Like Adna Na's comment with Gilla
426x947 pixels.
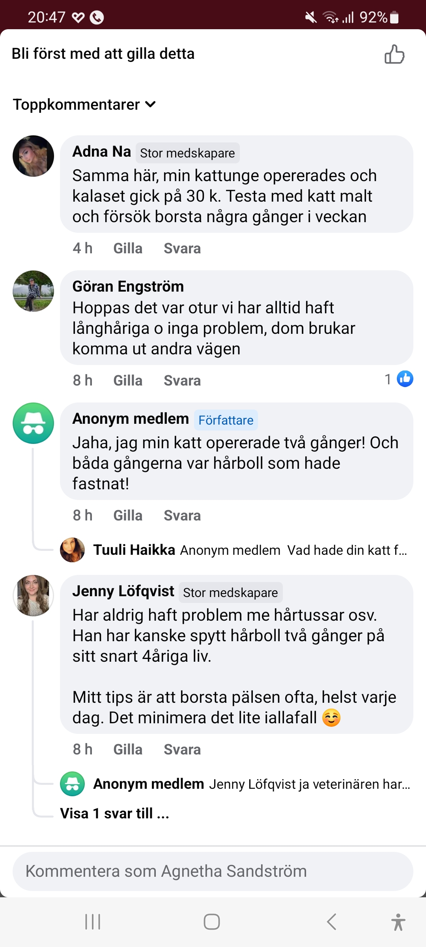(x=128, y=249)
